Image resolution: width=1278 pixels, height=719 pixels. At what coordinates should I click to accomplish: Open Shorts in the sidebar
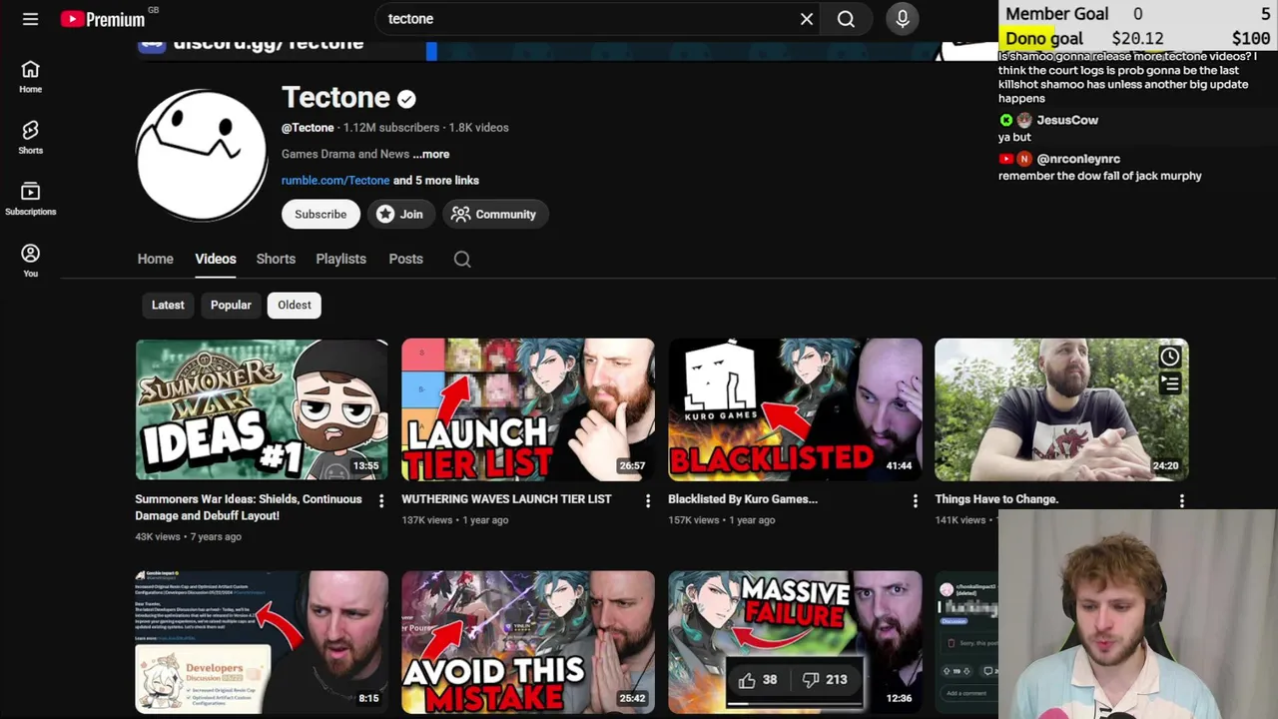coord(30,138)
